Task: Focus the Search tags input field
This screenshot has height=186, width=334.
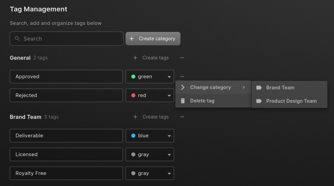Action: click(66, 39)
